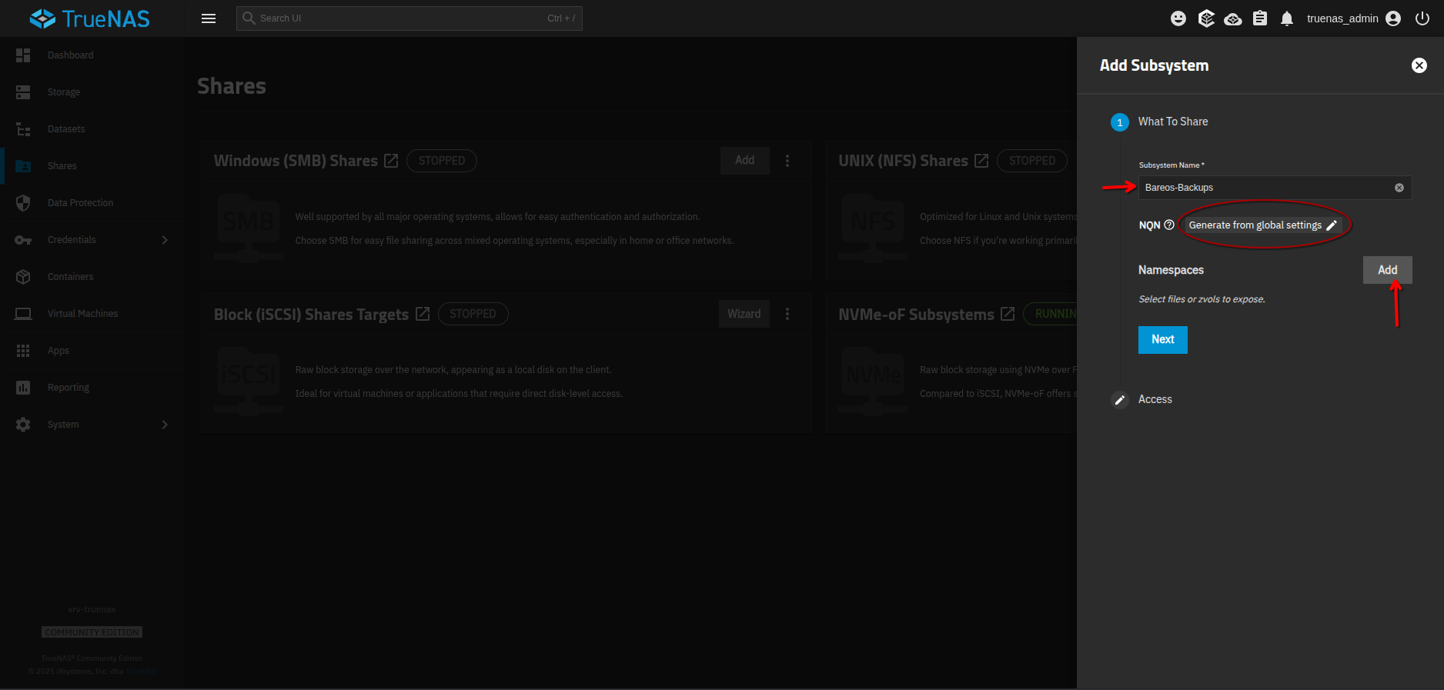Click the TrueNAS logo
Screen dimensions: 1444x690
click(x=90, y=18)
